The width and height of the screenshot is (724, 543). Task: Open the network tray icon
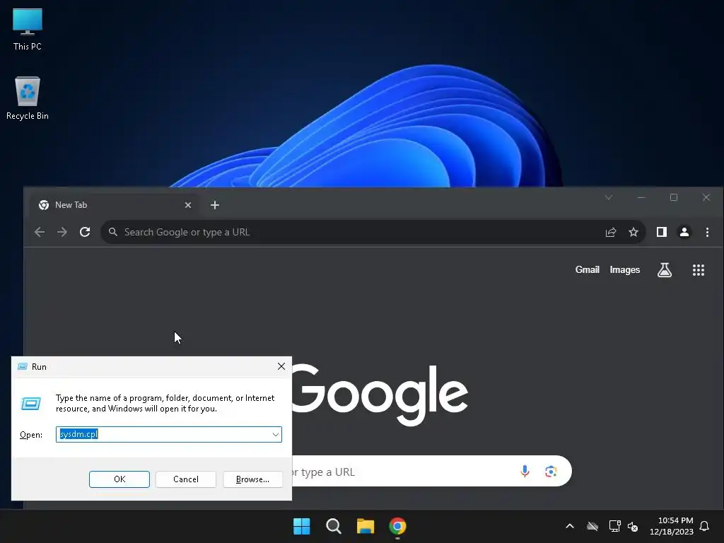click(614, 526)
